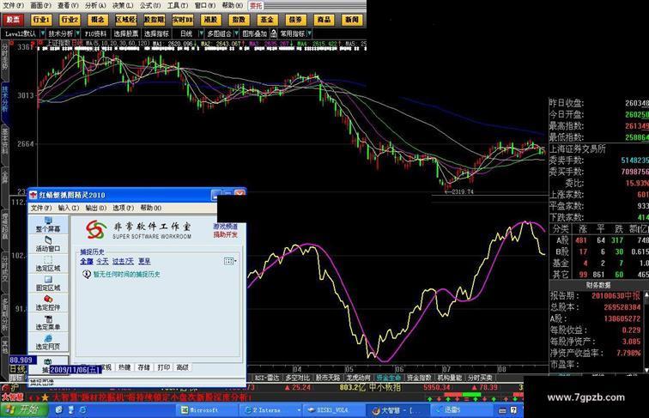Switch to 大智慧 taskbar window
649x418 pixels.
[397, 410]
